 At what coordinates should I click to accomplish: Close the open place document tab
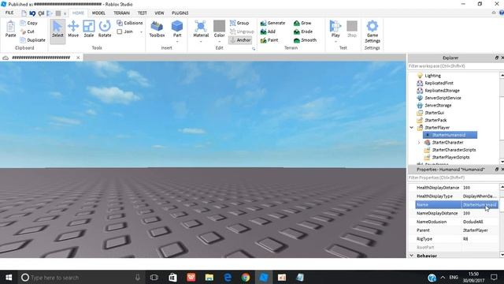[78, 58]
